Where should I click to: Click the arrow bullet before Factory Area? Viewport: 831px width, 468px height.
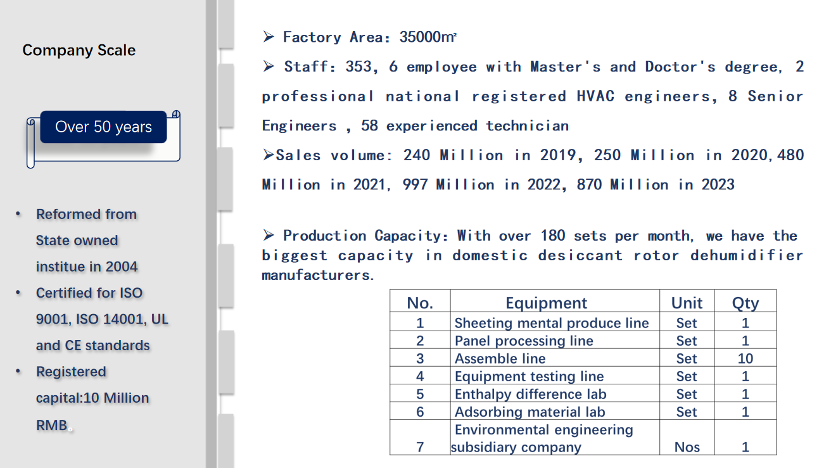click(x=269, y=37)
